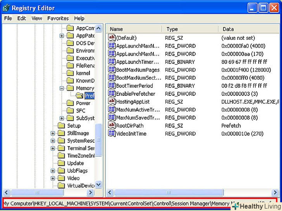Viewport: 282px width, 211px height.
Task: Select the BootTimerPeriod binary value icon
Action: pyautogui.click(x=112, y=86)
